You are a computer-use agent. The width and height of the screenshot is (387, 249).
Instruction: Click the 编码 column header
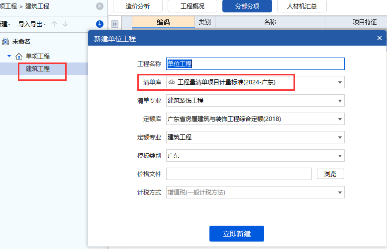coord(163,22)
